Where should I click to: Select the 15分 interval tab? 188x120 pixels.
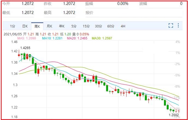pos(86,26)
